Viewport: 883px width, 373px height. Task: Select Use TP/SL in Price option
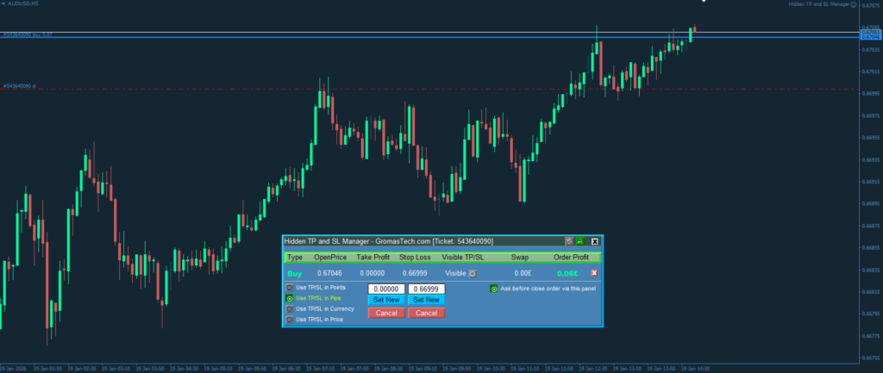[x=290, y=320]
